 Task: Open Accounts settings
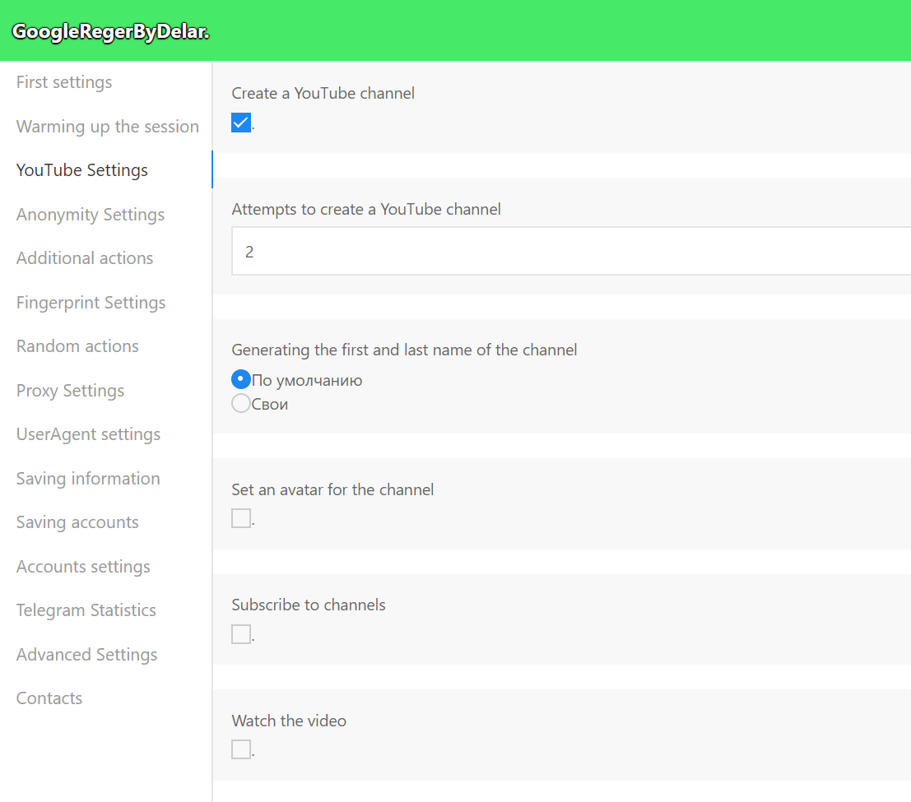(83, 566)
